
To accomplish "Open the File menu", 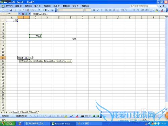I will click(x=9, y=6).
